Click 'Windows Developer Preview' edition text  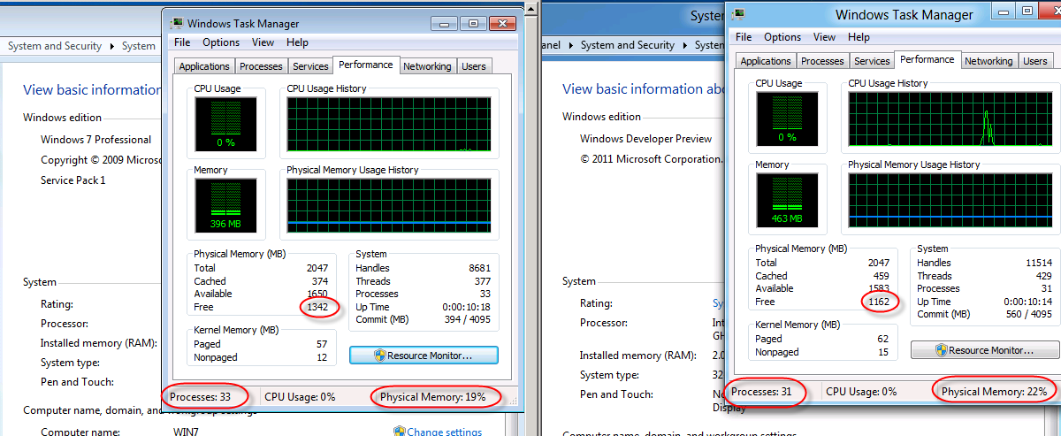coord(645,139)
